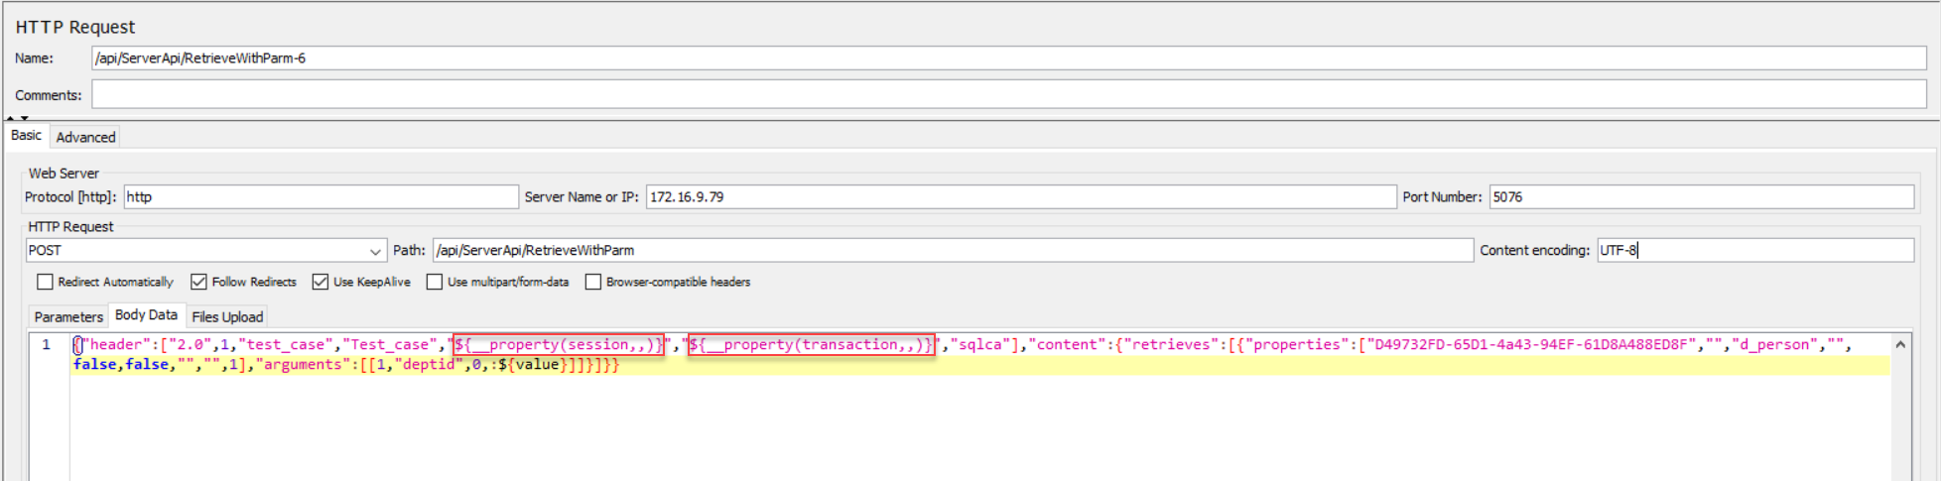This screenshot has height=481, width=1941.
Task: Switch to the Files Upload tab
Action: (227, 316)
